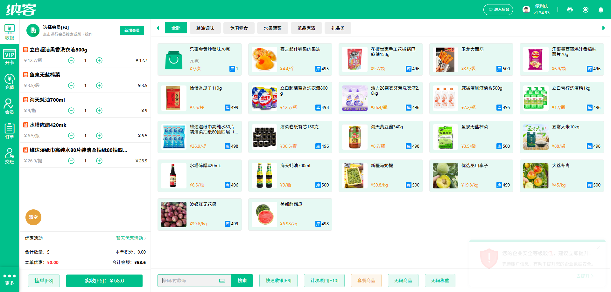Viewport: 611px width, 292px height.
Task: Increase quantity of 水塔陈醋420mk in cart
Action: [x=99, y=136]
